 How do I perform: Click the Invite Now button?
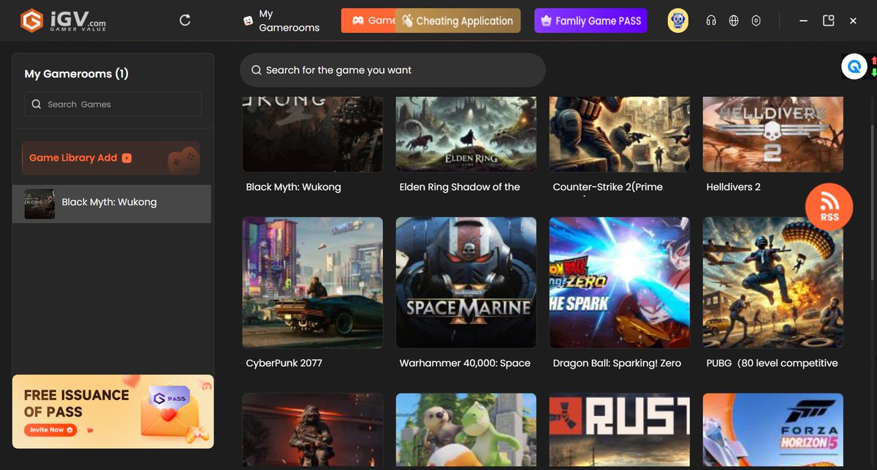point(50,430)
